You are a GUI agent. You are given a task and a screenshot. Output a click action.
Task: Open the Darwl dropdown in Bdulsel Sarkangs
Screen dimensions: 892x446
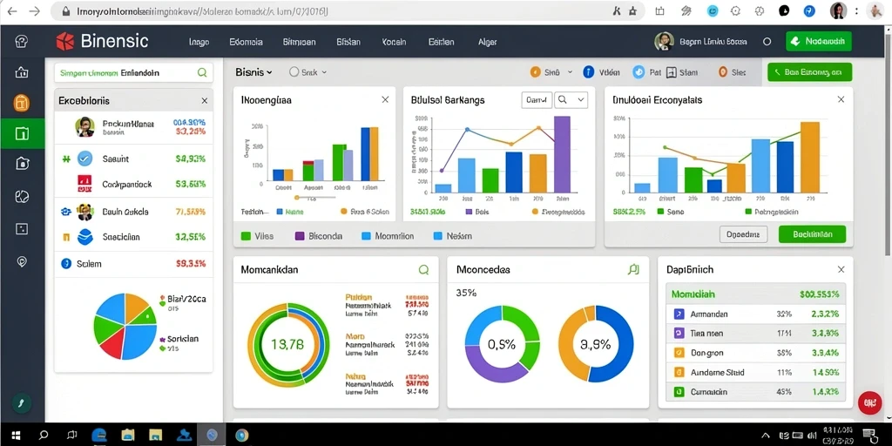point(537,99)
